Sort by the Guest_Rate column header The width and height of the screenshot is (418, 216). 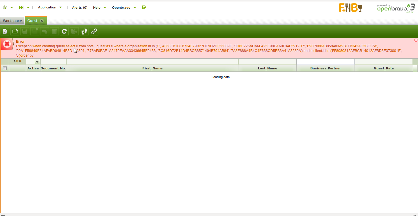pyautogui.click(x=384, y=68)
